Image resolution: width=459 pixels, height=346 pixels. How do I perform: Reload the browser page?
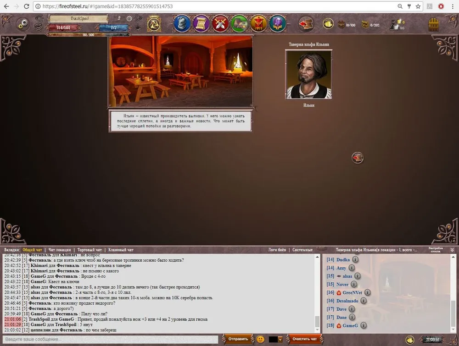pyautogui.click(x=27, y=6)
